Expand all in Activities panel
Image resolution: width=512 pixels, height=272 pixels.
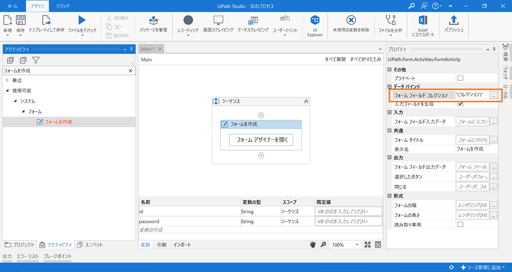[x=10, y=60]
